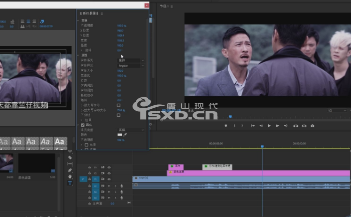Click the Lift button
The height and width of the screenshot is (217, 351).
click(296, 126)
